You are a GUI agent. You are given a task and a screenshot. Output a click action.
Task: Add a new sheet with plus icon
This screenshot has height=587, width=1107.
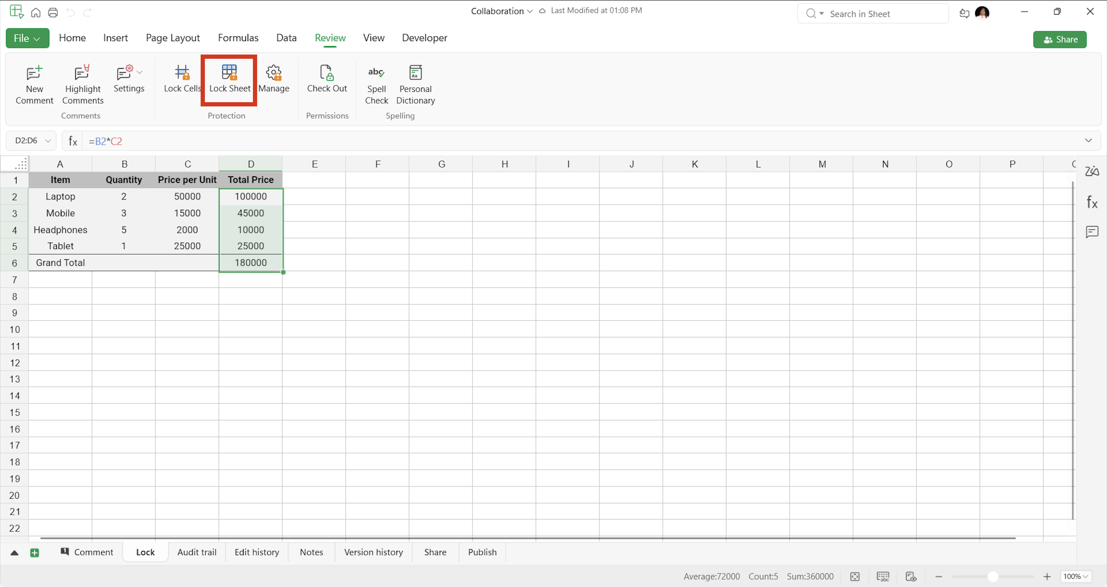pos(35,553)
